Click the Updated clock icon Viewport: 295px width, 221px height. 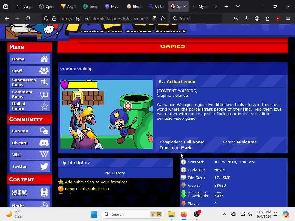pos(184,170)
